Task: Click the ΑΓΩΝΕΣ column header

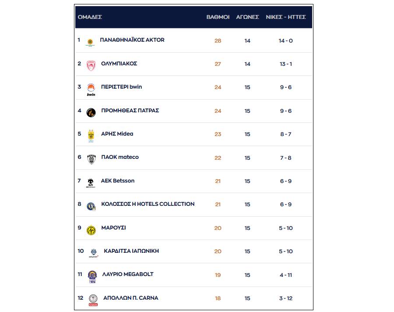Action: click(247, 17)
